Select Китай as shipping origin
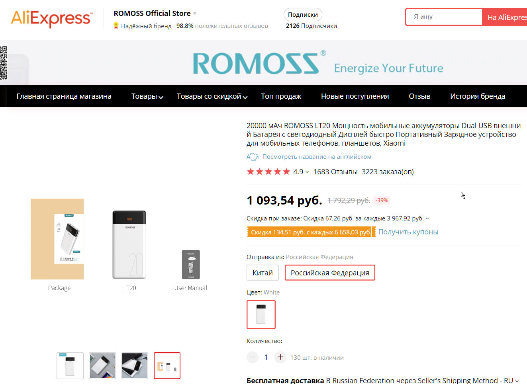The image size is (527, 384). coord(263,273)
